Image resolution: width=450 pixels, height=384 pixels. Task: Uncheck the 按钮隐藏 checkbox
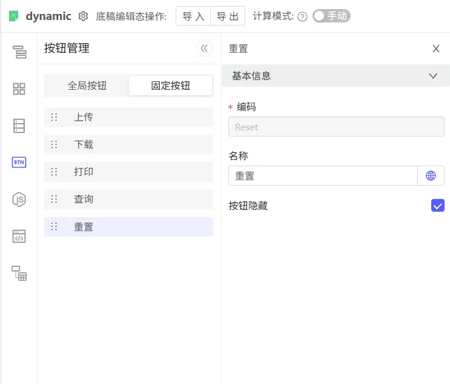pyautogui.click(x=437, y=206)
